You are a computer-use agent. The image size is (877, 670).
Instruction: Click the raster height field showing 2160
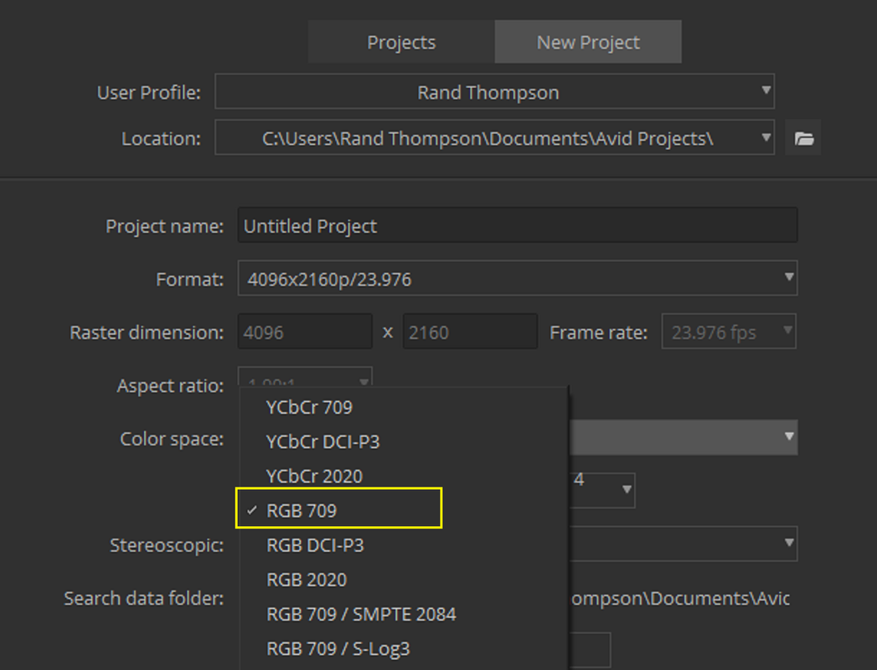tap(470, 332)
